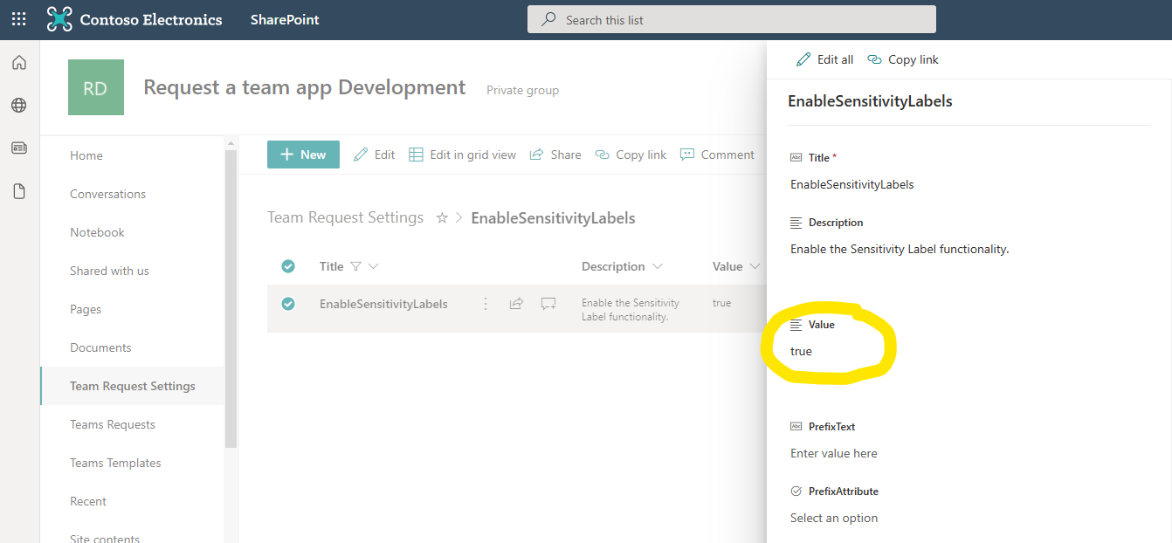
Task: Click the list row description text
Action: pos(631,310)
